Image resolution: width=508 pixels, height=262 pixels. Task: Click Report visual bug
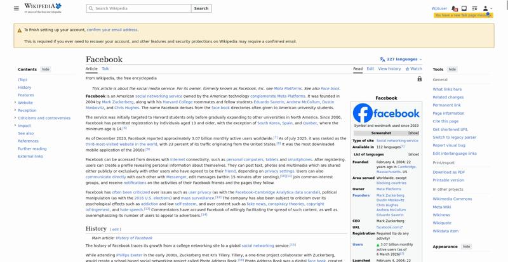click(x=449, y=145)
